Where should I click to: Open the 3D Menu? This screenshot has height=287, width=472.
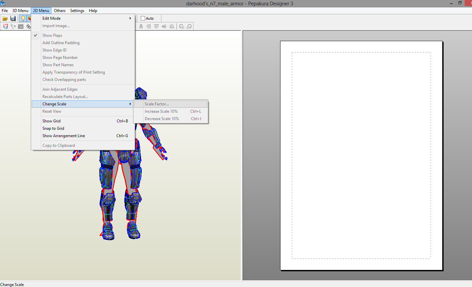(20, 11)
